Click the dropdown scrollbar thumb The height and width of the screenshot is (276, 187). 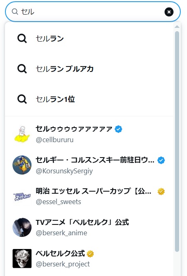click(x=177, y=141)
